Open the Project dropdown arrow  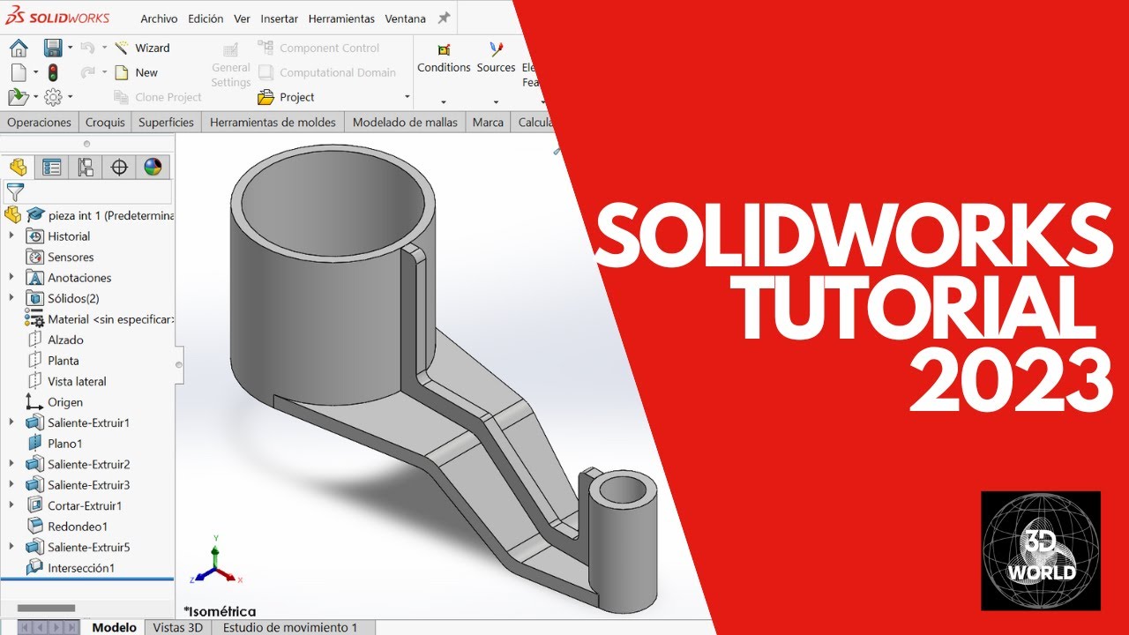[x=407, y=97]
